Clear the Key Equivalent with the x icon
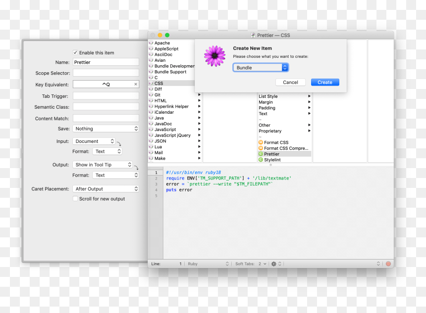The height and width of the screenshot is (313, 426). pos(136,85)
